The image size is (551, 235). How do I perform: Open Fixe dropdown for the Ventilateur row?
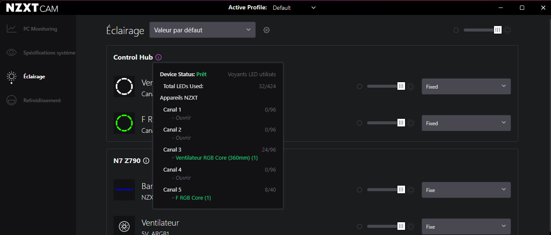pos(466,226)
